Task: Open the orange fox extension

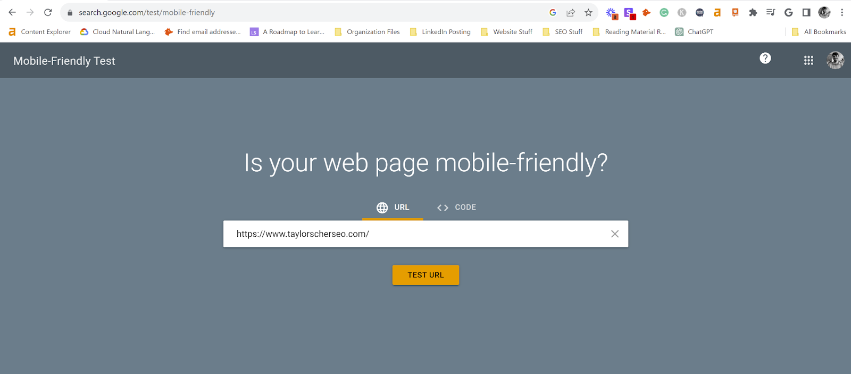Action: (x=646, y=12)
